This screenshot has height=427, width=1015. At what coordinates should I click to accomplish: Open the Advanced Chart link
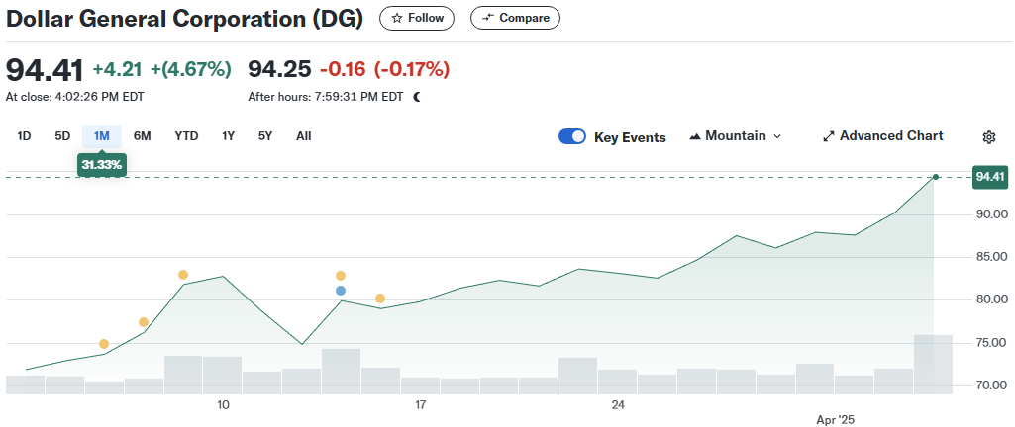[883, 136]
